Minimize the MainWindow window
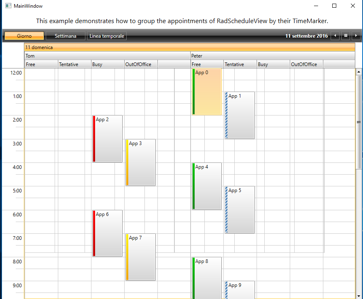The image size is (363, 299). click(316, 6)
